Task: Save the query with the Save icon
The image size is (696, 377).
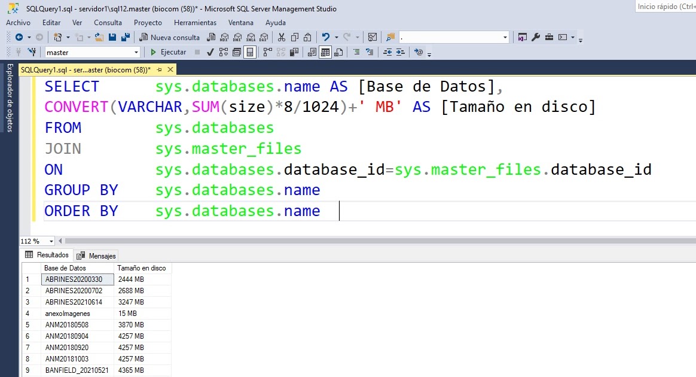Action: point(114,37)
